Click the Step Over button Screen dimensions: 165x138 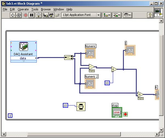[52, 15]
